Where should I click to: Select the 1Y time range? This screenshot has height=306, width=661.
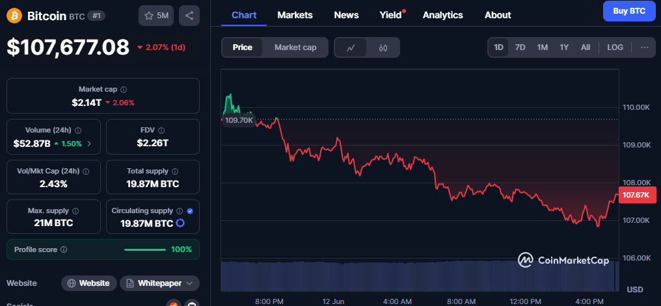564,47
